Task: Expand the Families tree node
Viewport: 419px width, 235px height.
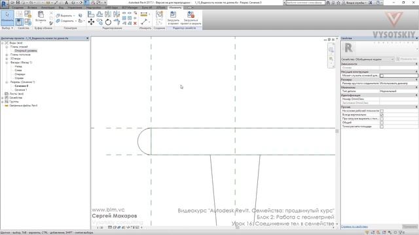Action: pyautogui.click(x=3, y=98)
